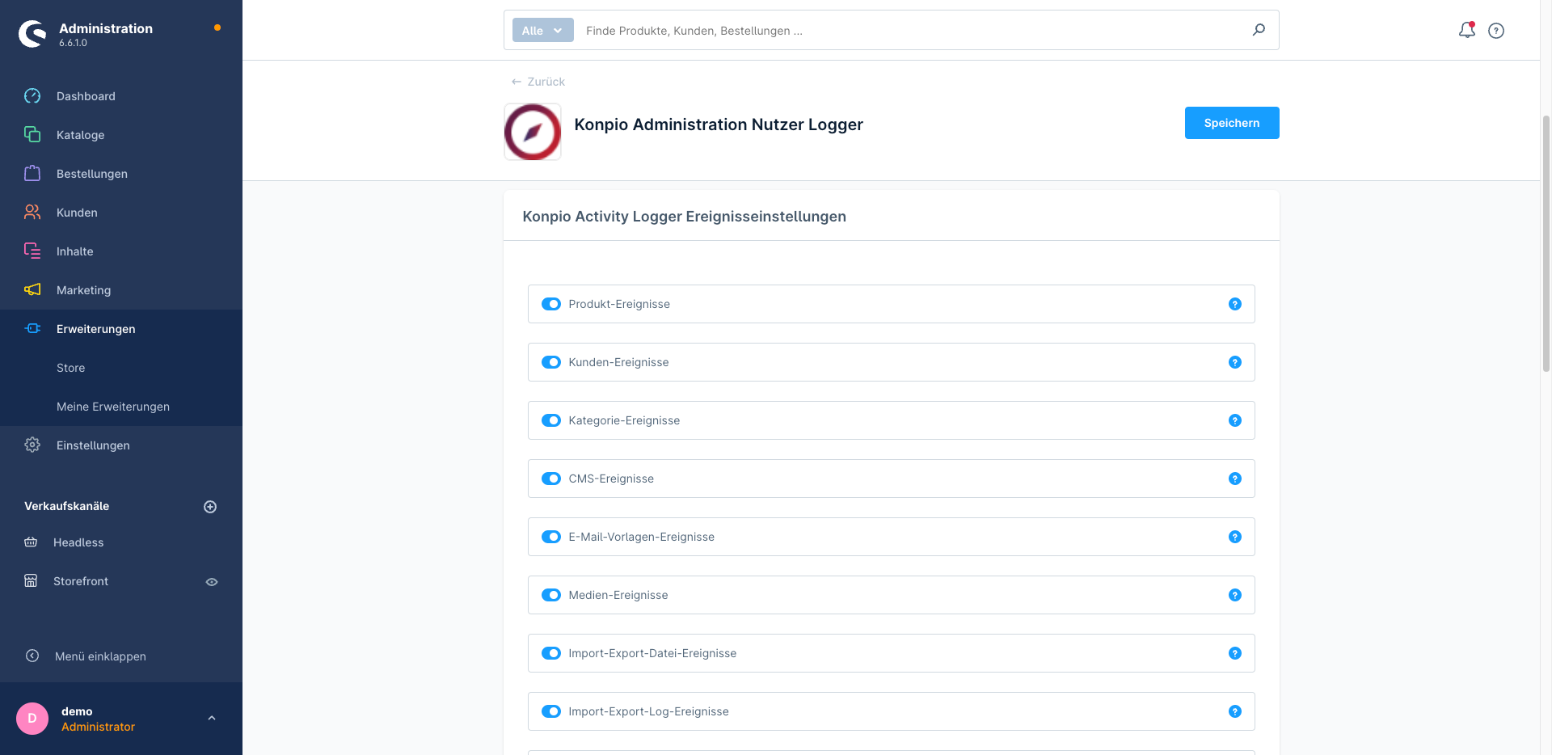Screen dimensions: 1552x755
Task: Show help for Produkt-Ereignisse
Action: (1235, 304)
